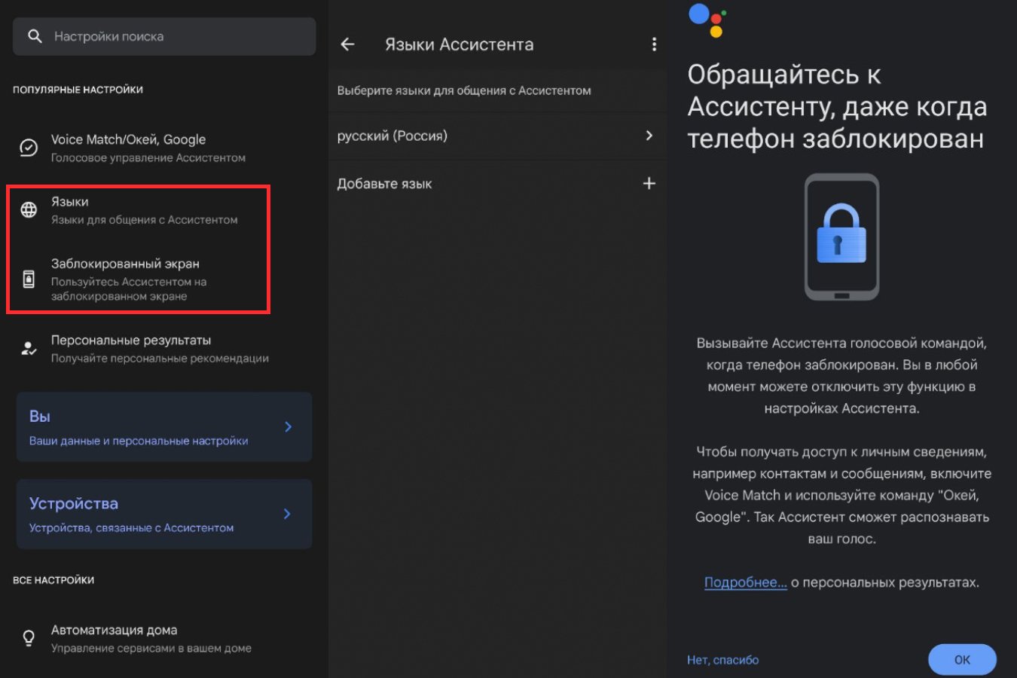Click into the Настройки поиска field

[x=164, y=36]
